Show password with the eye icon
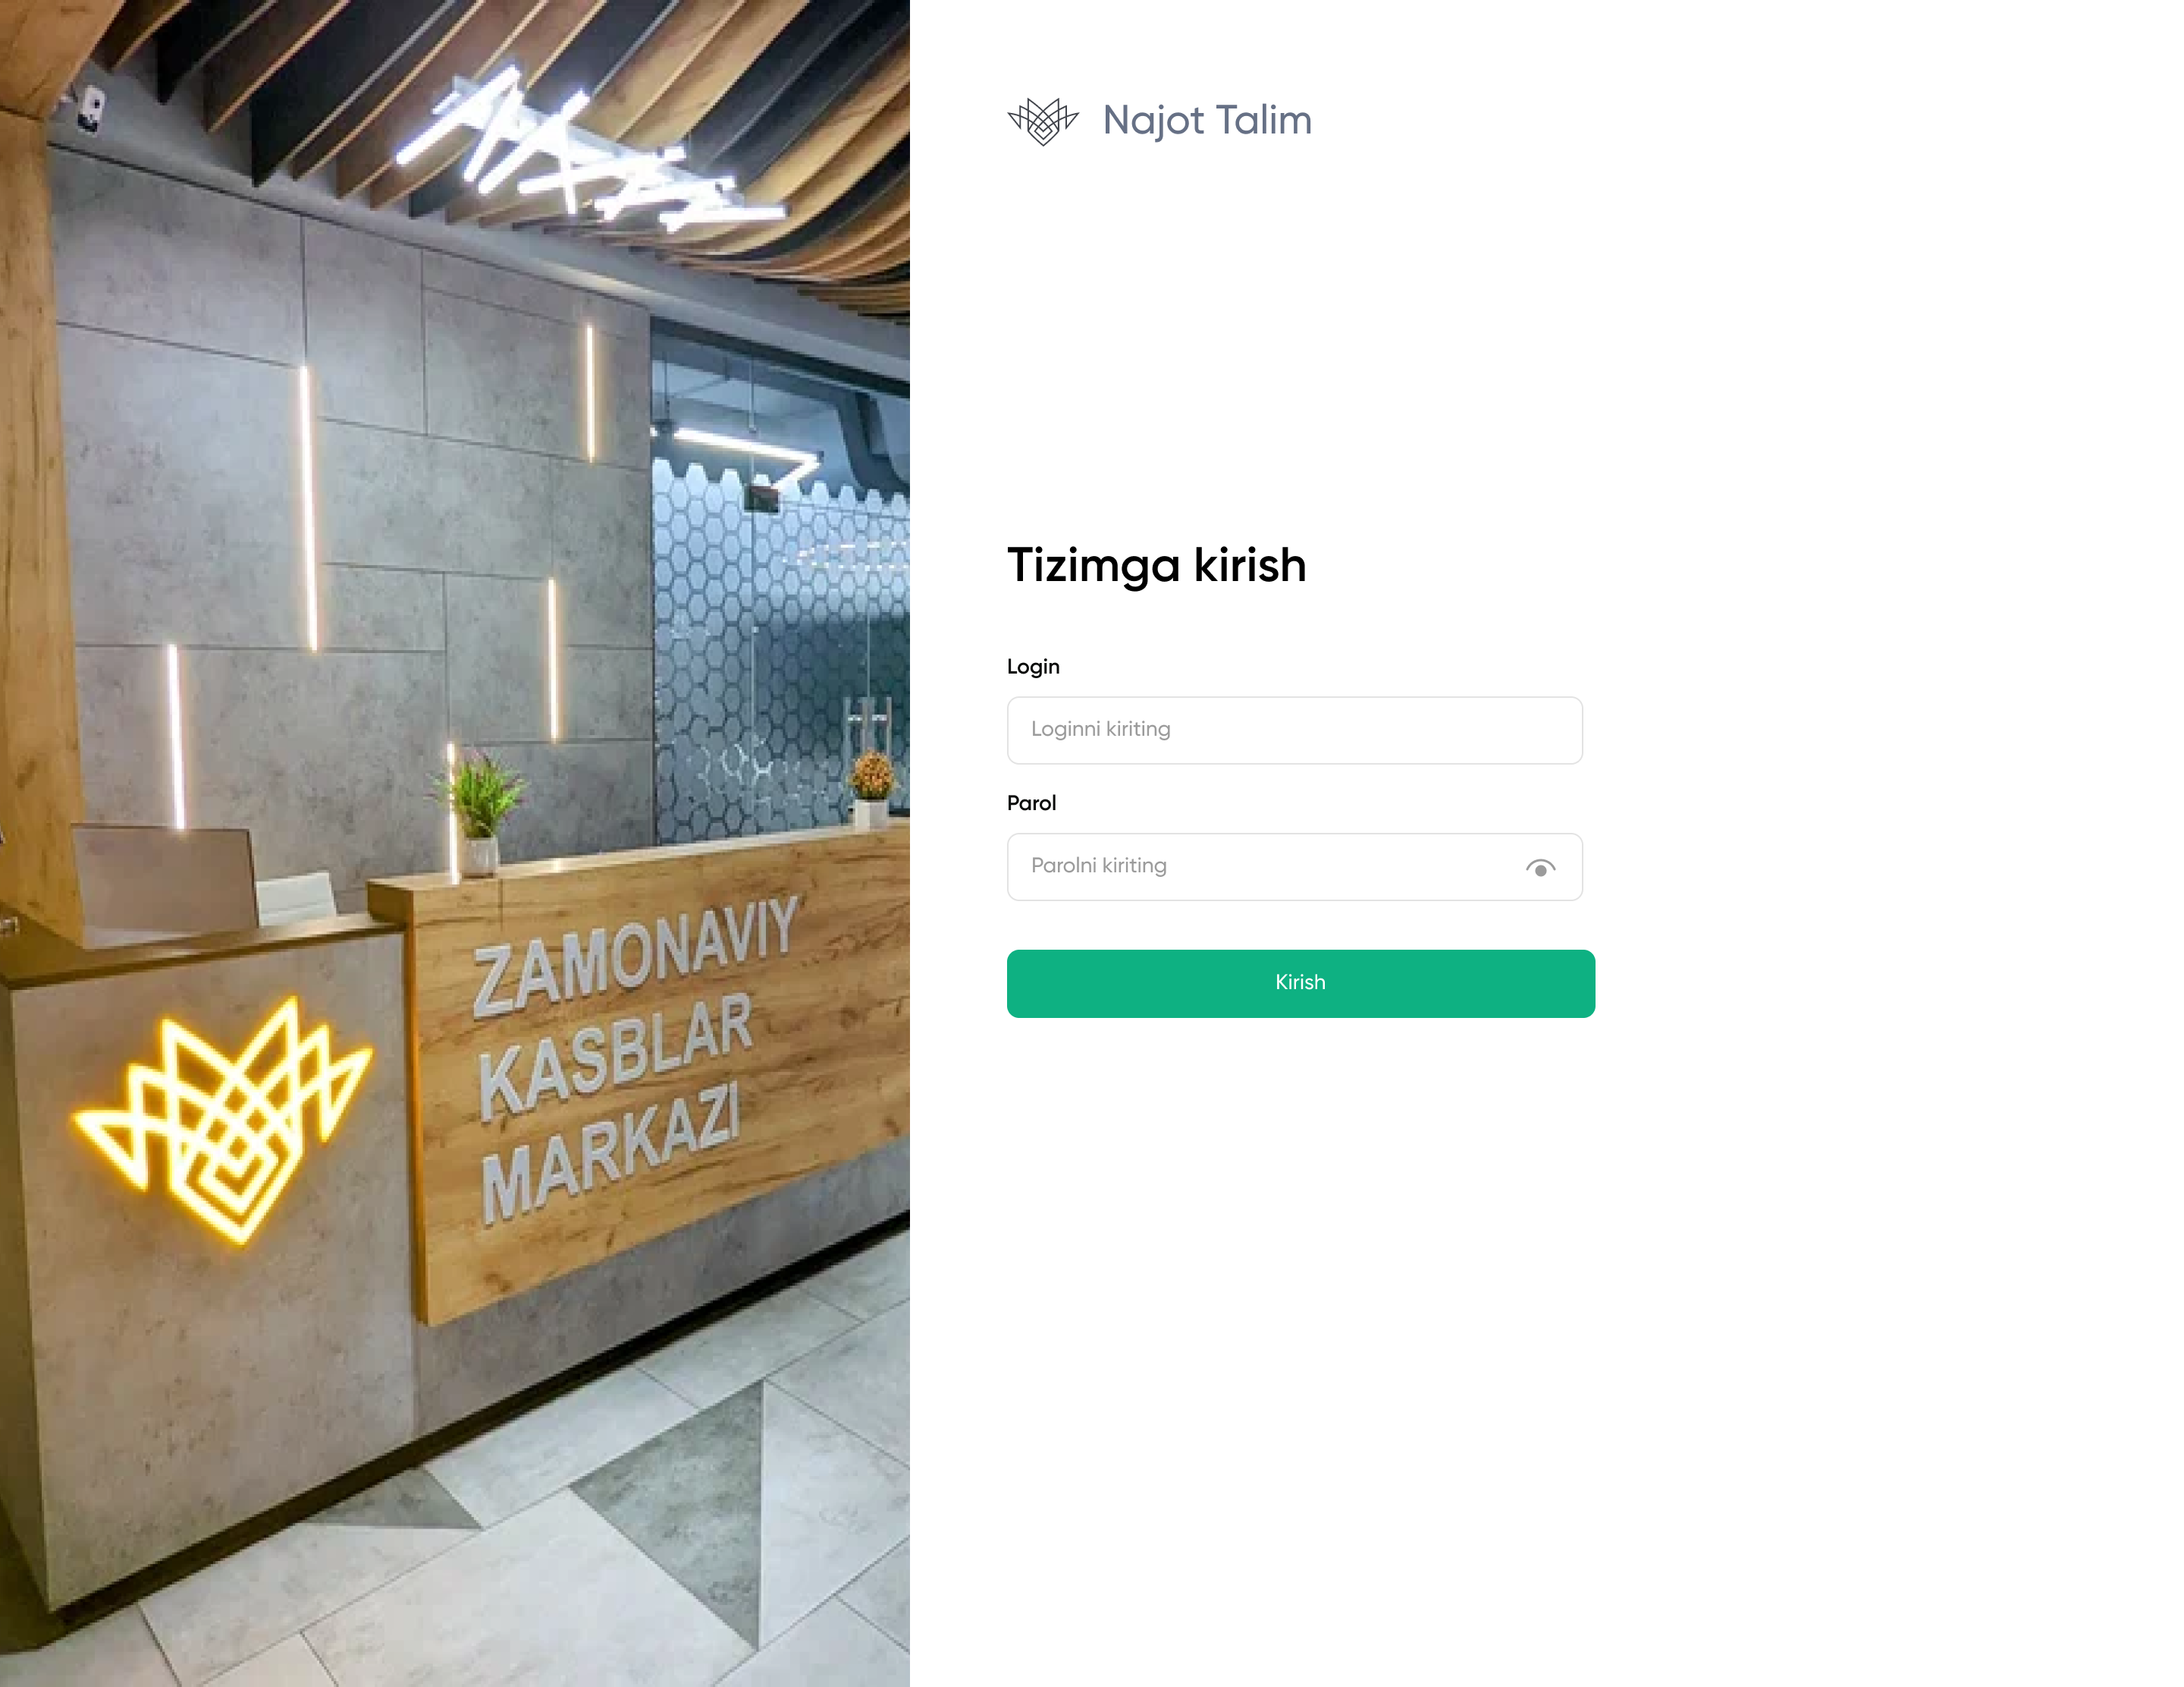This screenshot has height=1687, width=2184. [1540, 868]
